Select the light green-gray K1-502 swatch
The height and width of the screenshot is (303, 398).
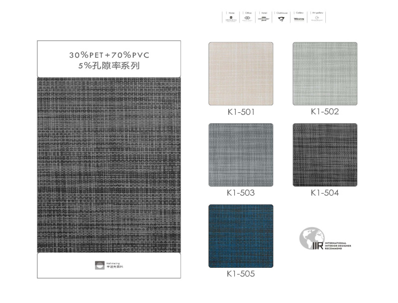tap(325, 74)
